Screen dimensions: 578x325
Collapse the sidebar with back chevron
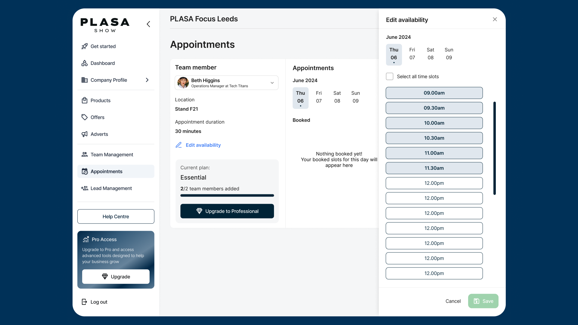click(148, 24)
